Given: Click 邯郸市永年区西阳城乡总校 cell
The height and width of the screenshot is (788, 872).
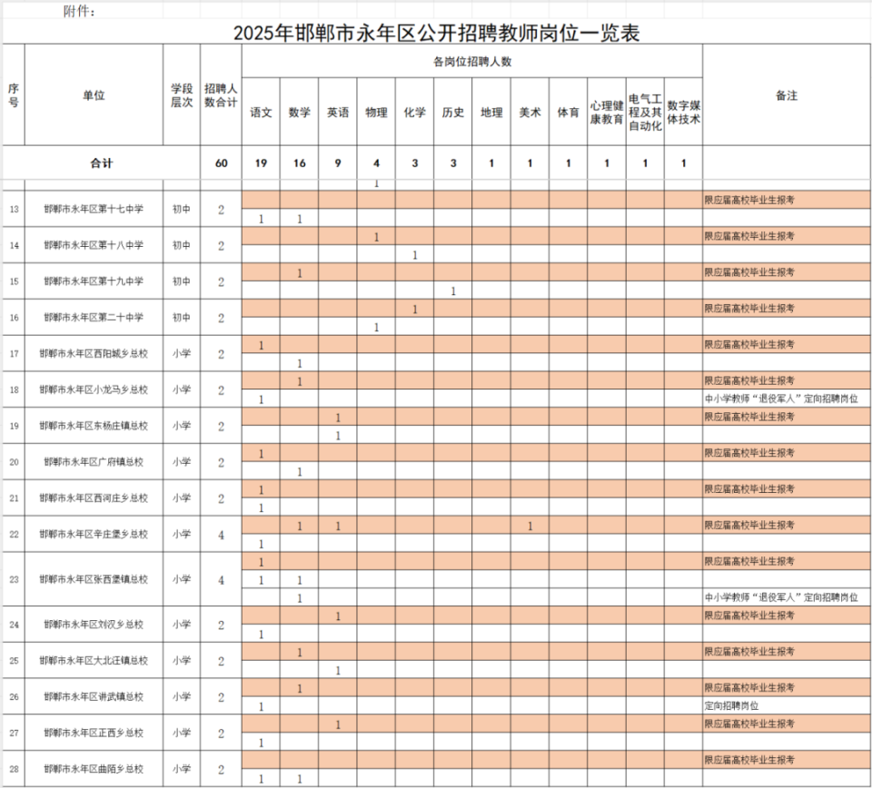Looking at the screenshot, I should pos(94,353).
